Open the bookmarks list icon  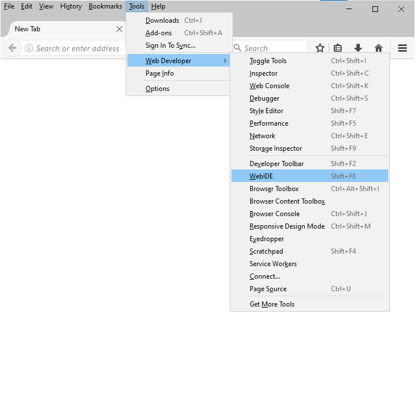[338, 48]
